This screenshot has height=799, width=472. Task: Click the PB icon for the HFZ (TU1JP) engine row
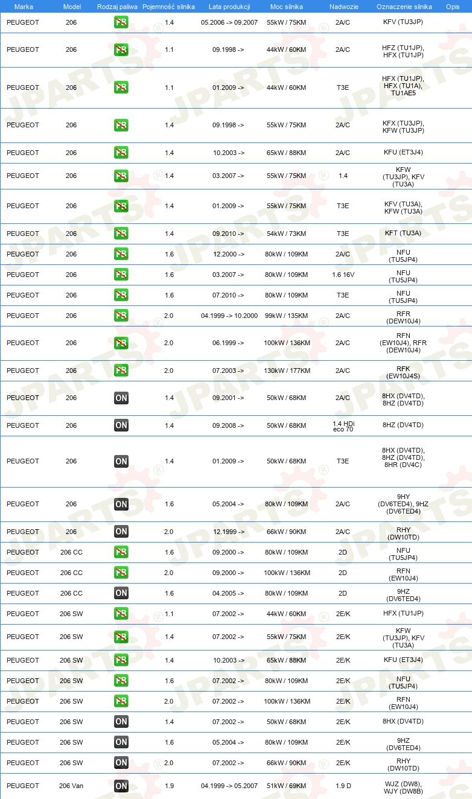121,50
